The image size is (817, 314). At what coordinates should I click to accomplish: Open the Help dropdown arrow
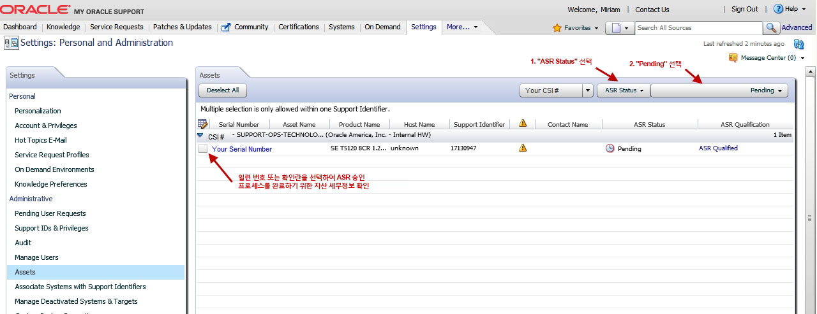(803, 10)
